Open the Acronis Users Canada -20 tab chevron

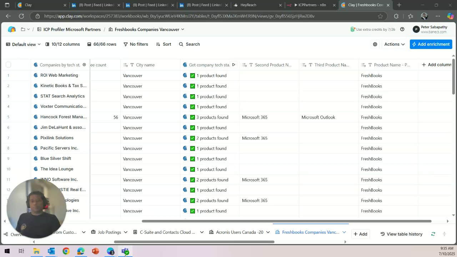[x=268, y=232]
